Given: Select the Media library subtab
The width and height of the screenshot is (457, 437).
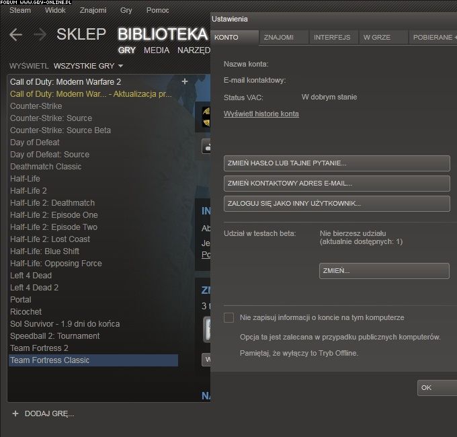Looking at the screenshot, I should tap(157, 50).
